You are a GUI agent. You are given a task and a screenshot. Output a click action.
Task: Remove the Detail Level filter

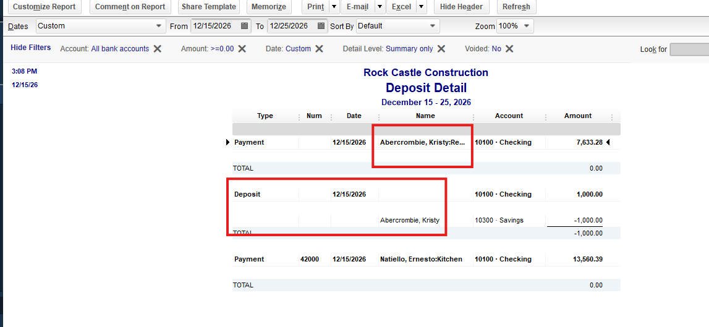point(441,49)
